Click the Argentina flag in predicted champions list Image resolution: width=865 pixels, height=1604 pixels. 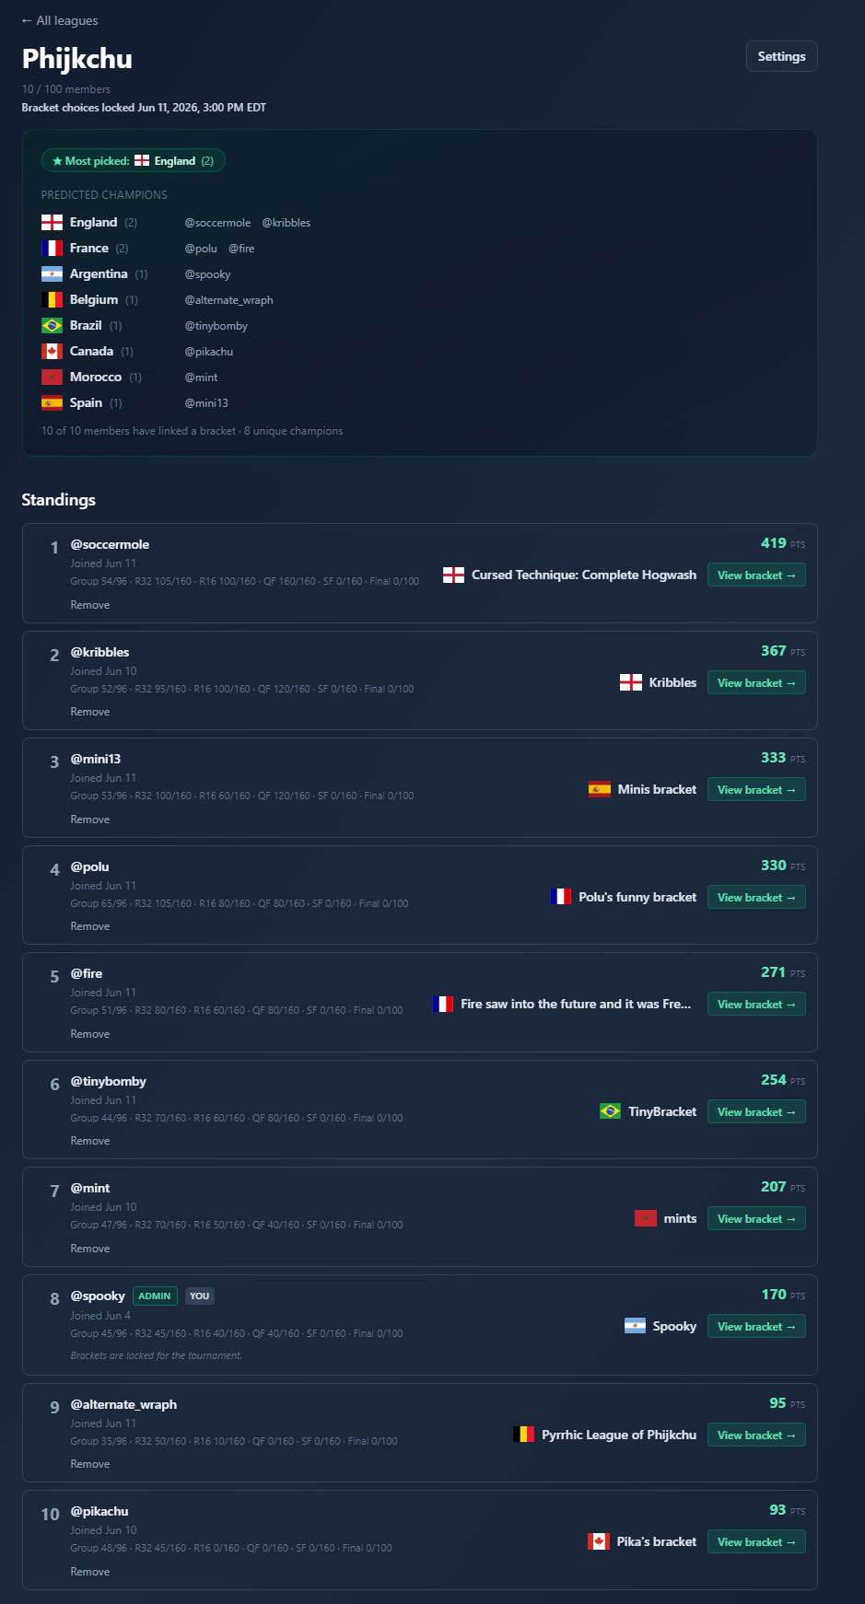[x=52, y=274]
